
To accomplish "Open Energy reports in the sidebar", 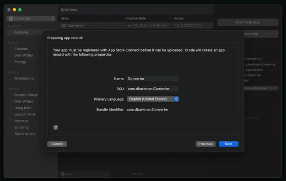I will pos(20,62).
